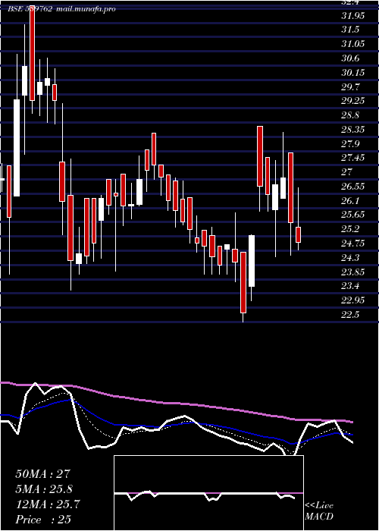Click the 5MA : 25.8 readout
Image resolution: width=379 pixels, height=531 pixels.
pos(44,489)
